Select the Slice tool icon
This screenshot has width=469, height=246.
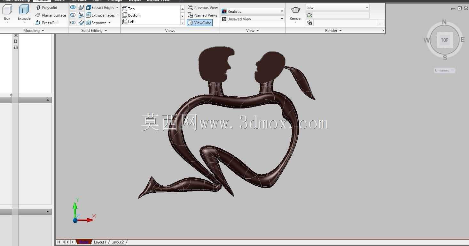click(x=81, y=15)
